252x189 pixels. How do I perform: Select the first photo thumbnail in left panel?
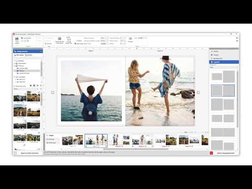coord(20,97)
